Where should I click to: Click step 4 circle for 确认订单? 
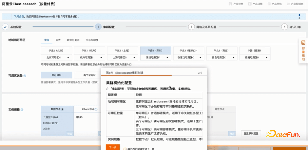pos(284,27)
